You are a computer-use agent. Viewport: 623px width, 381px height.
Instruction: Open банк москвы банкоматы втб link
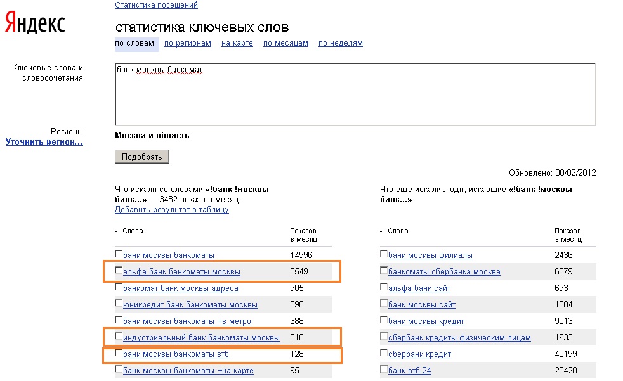click(x=176, y=354)
